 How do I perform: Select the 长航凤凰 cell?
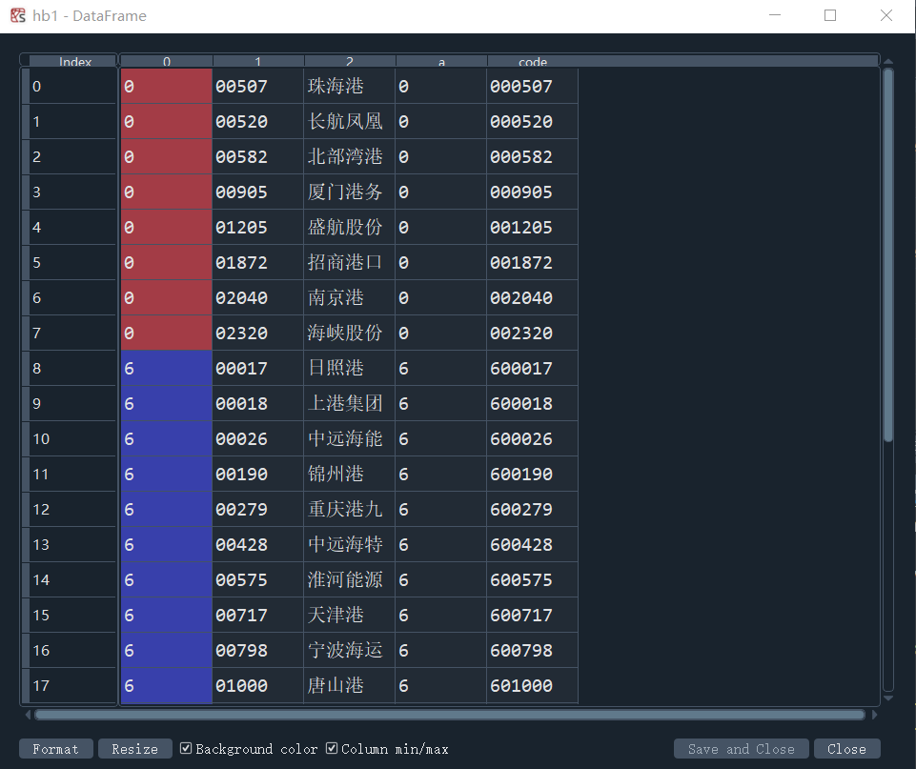click(x=350, y=121)
